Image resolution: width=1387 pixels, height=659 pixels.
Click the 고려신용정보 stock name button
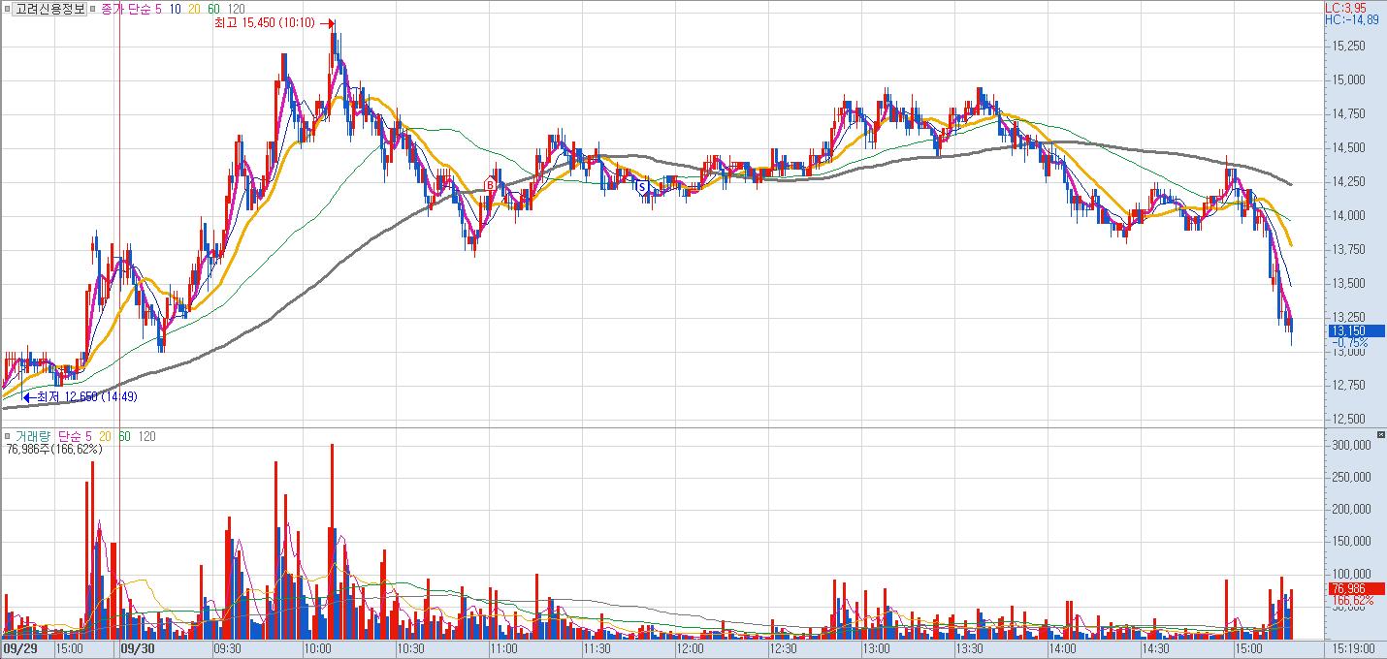49,9
